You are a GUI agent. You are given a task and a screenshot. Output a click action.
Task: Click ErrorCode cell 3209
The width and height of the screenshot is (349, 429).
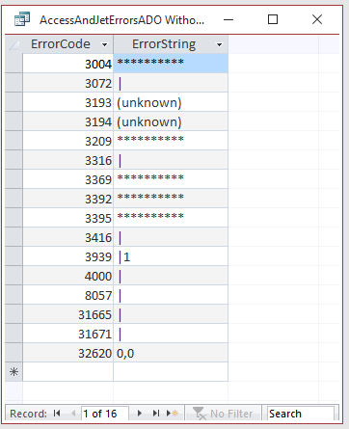67,141
